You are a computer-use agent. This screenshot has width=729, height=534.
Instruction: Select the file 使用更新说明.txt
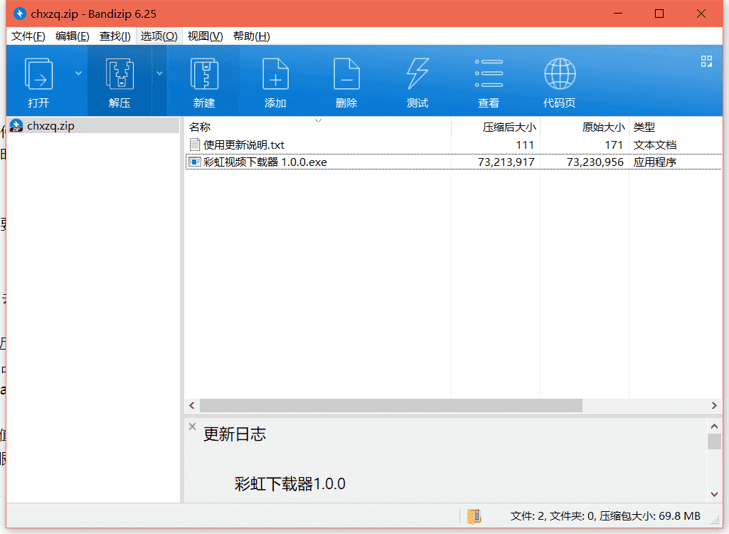pyautogui.click(x=244, y=145)
